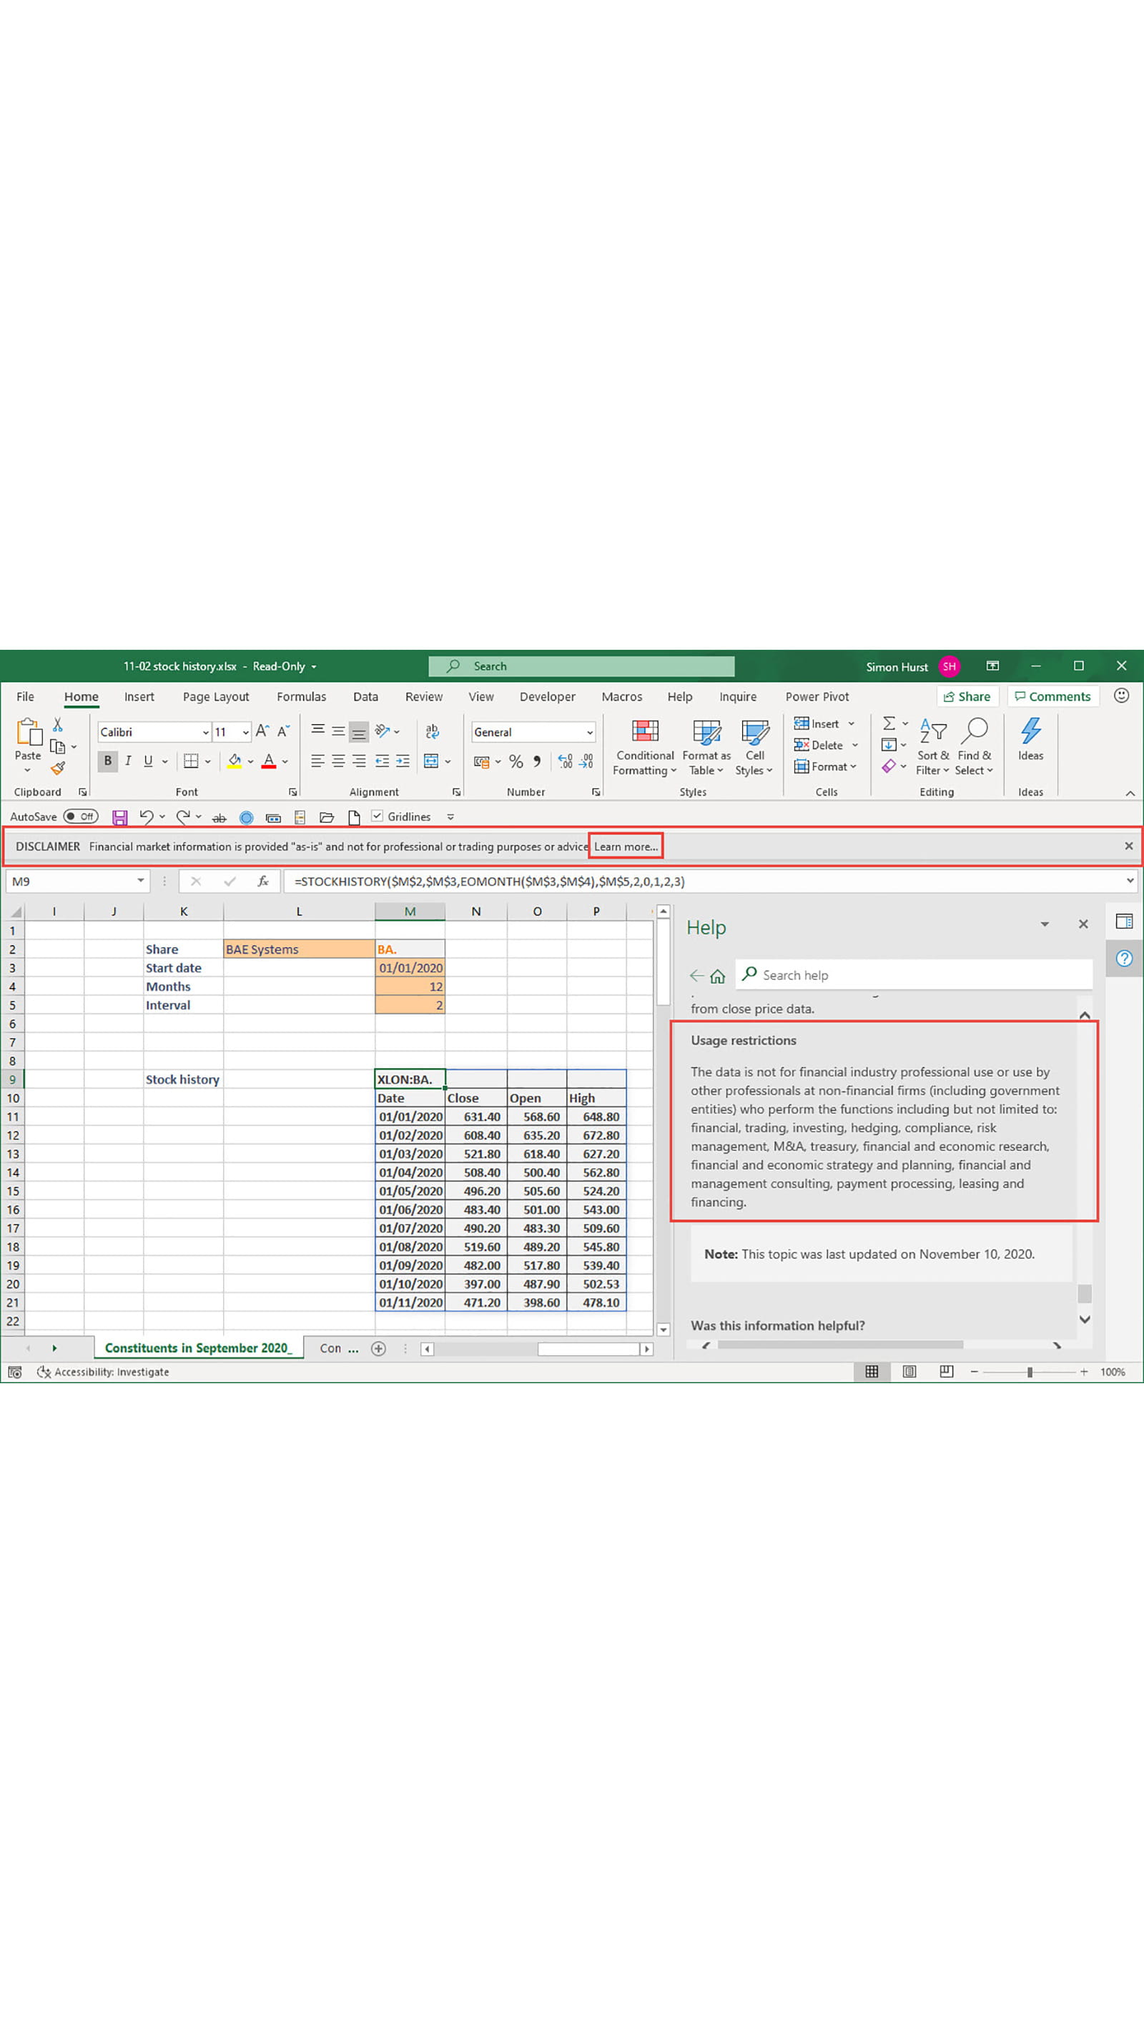Expand the General number format dropdown
Image resolution: width=1144 pixels, height=2033 pixels.
click(x=589, y=733)
